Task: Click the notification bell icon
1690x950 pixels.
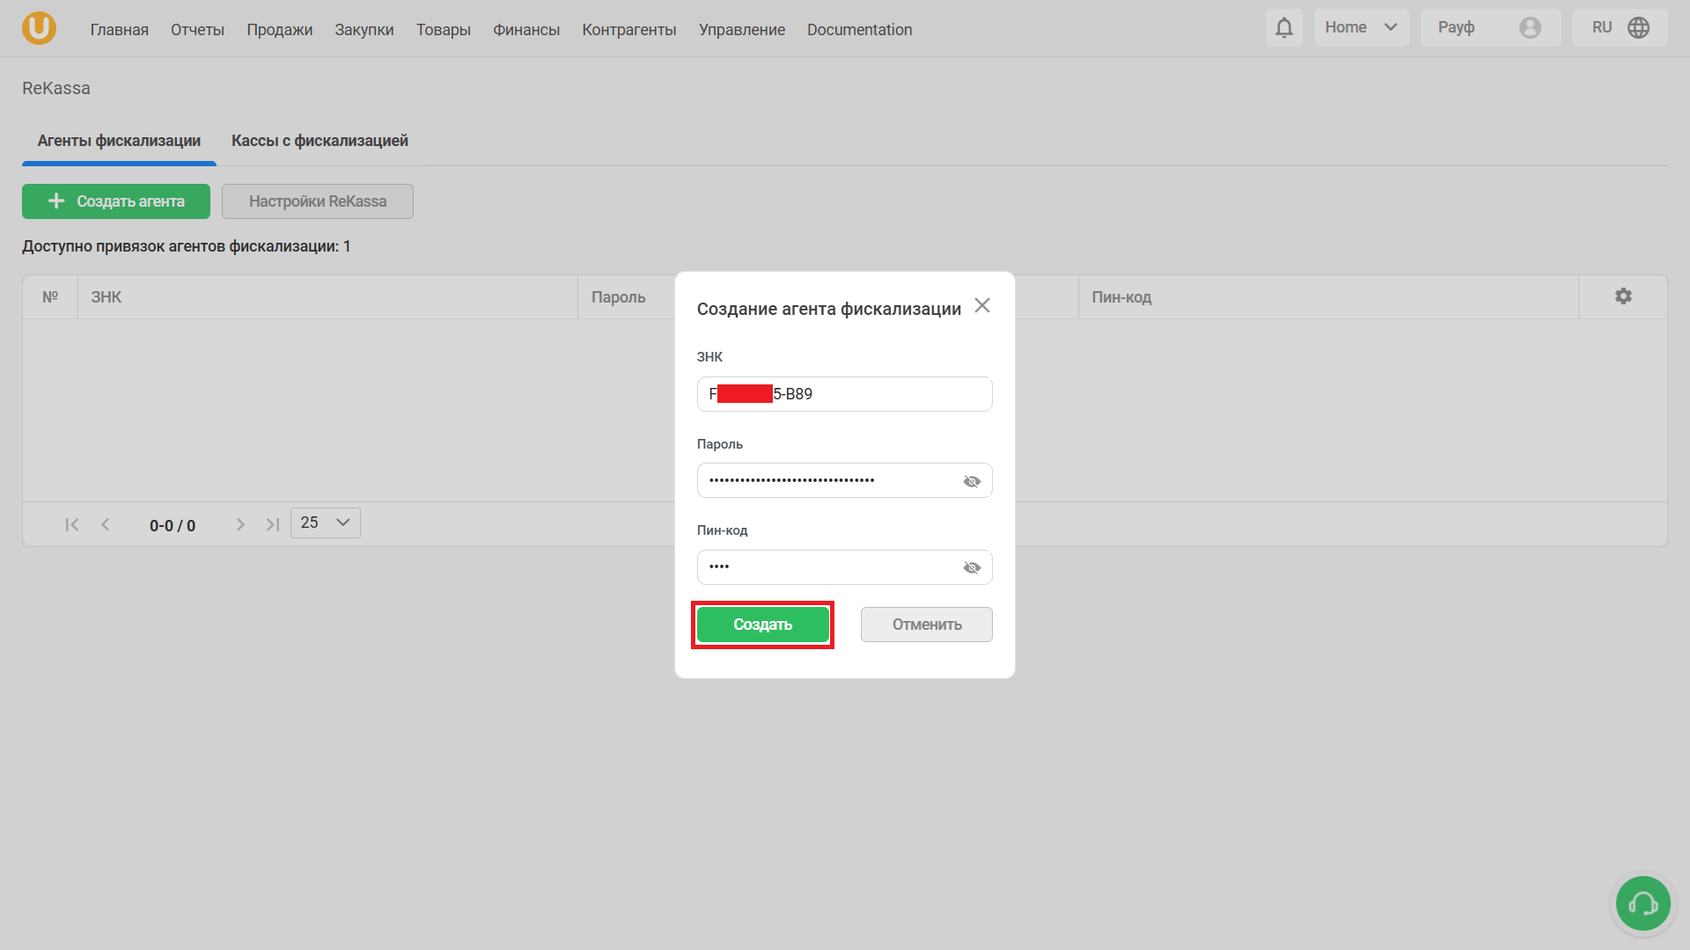Action: pos(1284,28)
